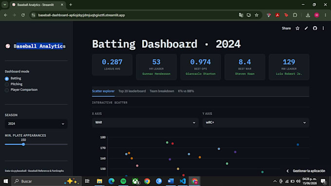This screenshot has height=186, width=331.
Task: Click the site information icon in address bar
Action: click(34, 15)
